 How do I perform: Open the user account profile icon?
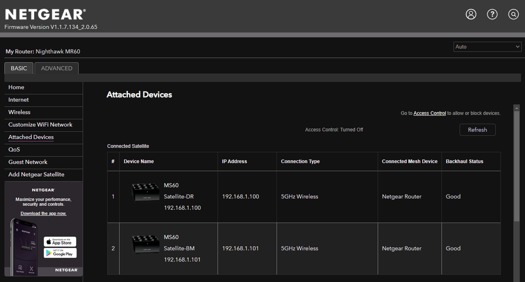pos(471,14)
